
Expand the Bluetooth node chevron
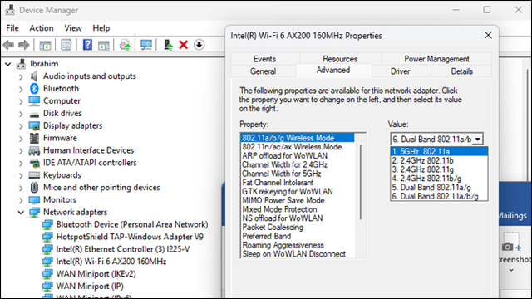21,89
